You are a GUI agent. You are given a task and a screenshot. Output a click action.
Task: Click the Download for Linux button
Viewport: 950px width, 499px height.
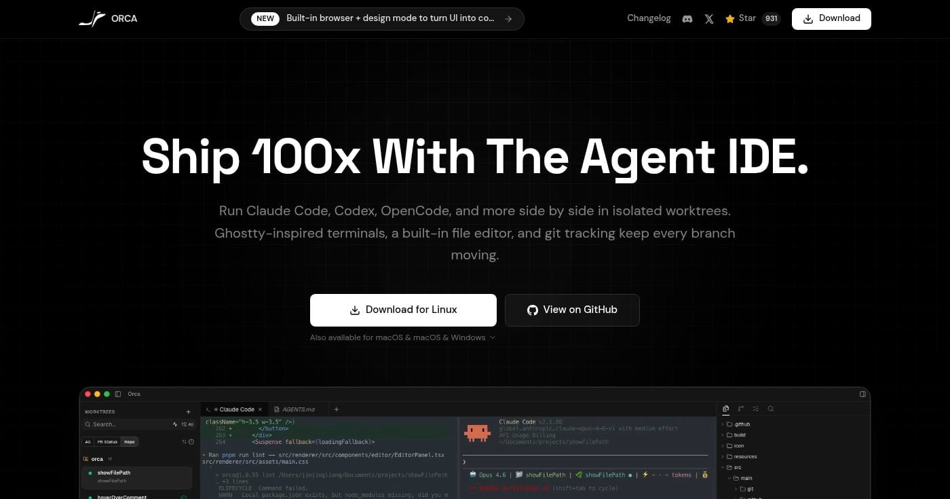point(403,310)
